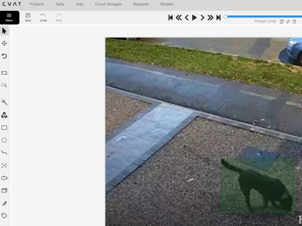Select the Cursor tool in the sidebar
Viewport: 302px width, 226px height.
point(4,31)
